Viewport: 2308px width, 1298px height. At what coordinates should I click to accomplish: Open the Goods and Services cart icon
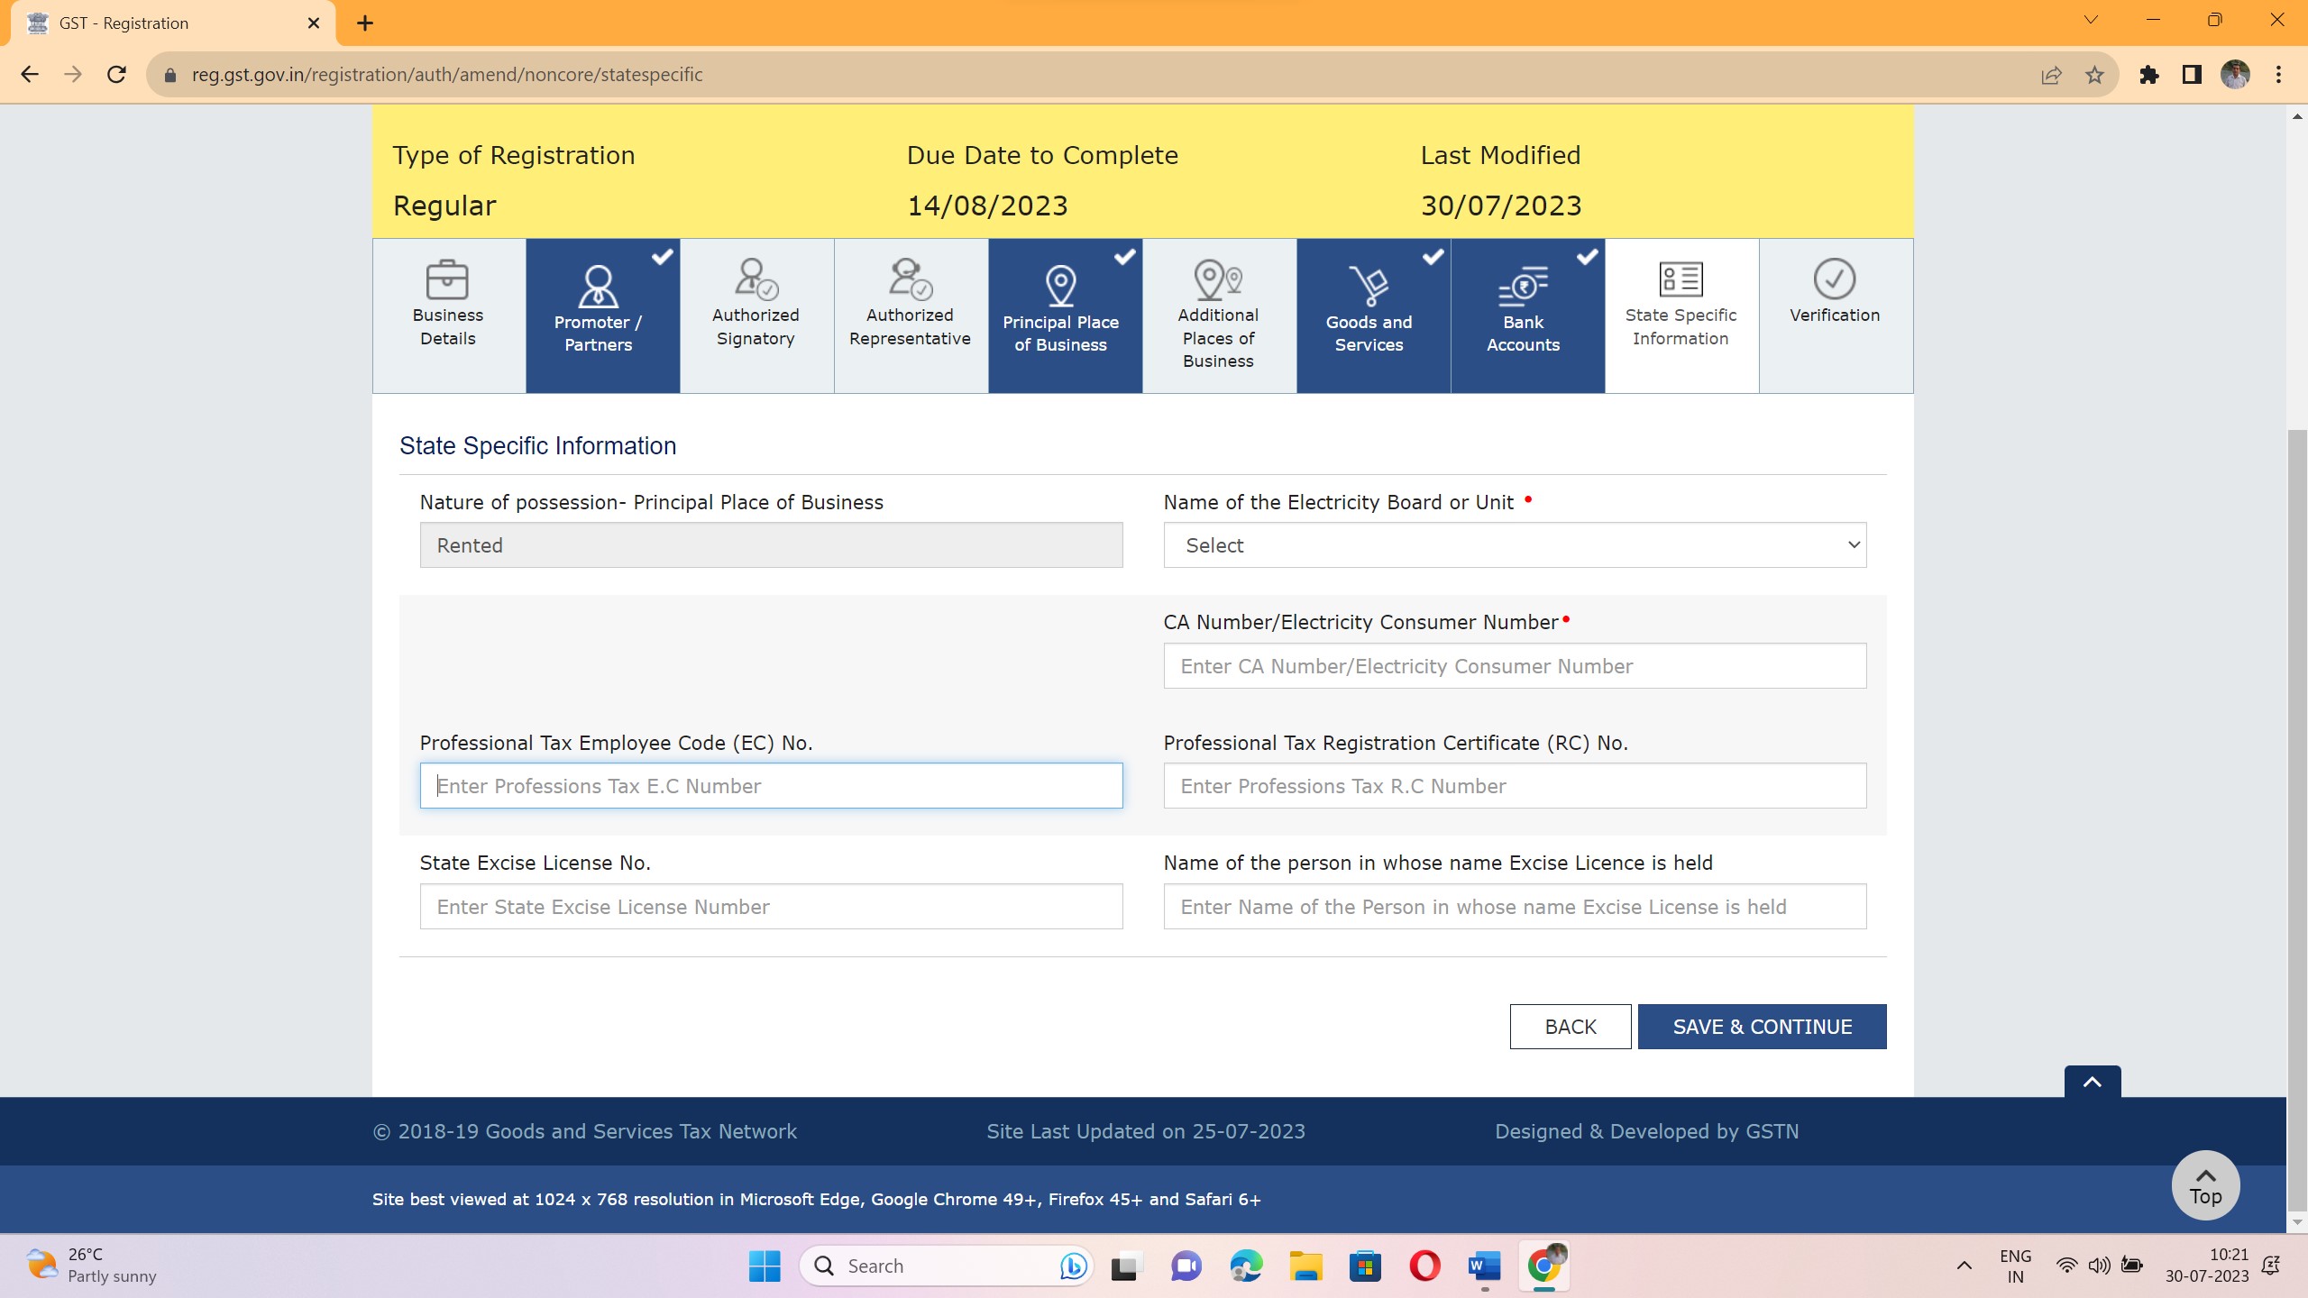[x=1369, y=287]
